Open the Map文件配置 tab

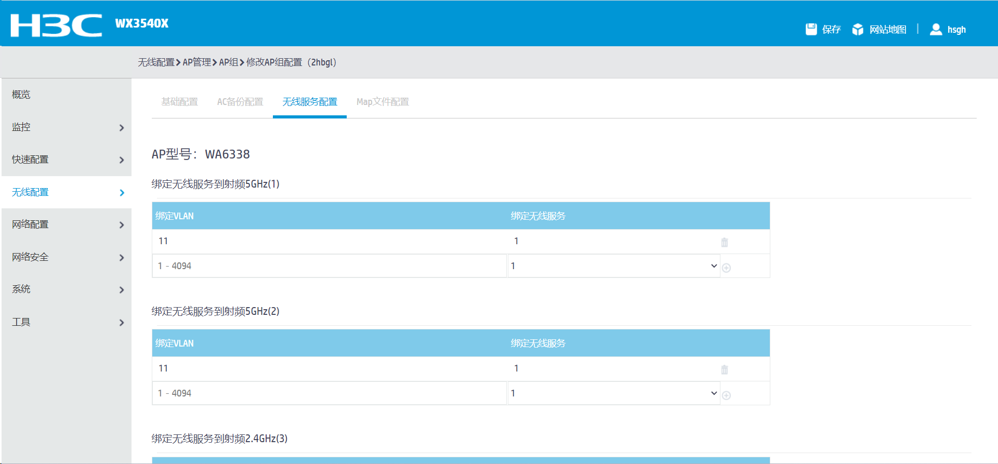click(383, 102)
